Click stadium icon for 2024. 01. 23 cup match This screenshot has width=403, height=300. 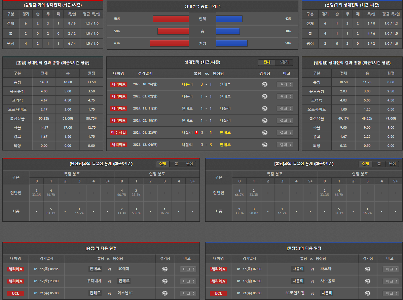tap(265, 133)
